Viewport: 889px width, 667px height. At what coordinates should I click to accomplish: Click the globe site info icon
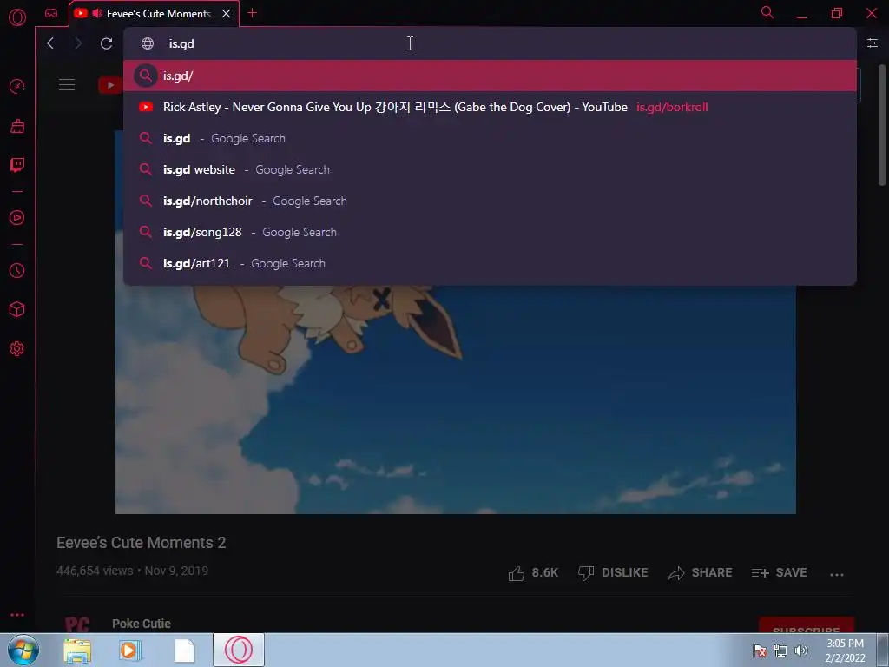point(148,43)
